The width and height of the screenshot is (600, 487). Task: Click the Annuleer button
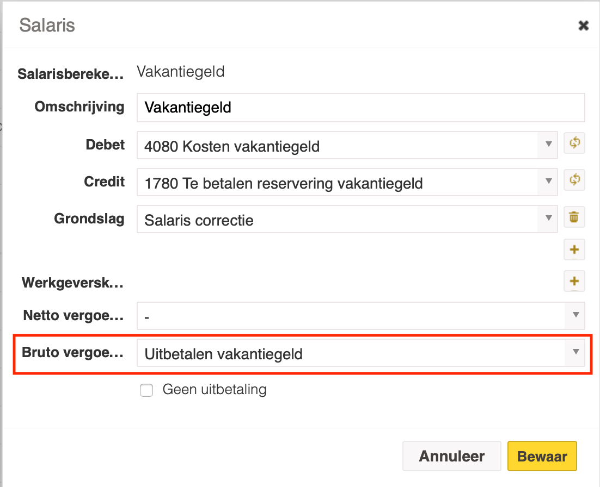451,456
